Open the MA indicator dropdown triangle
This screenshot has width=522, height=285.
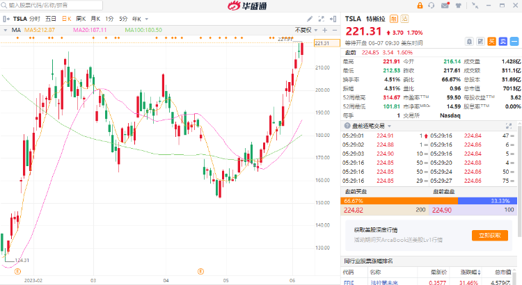(6, 31)
